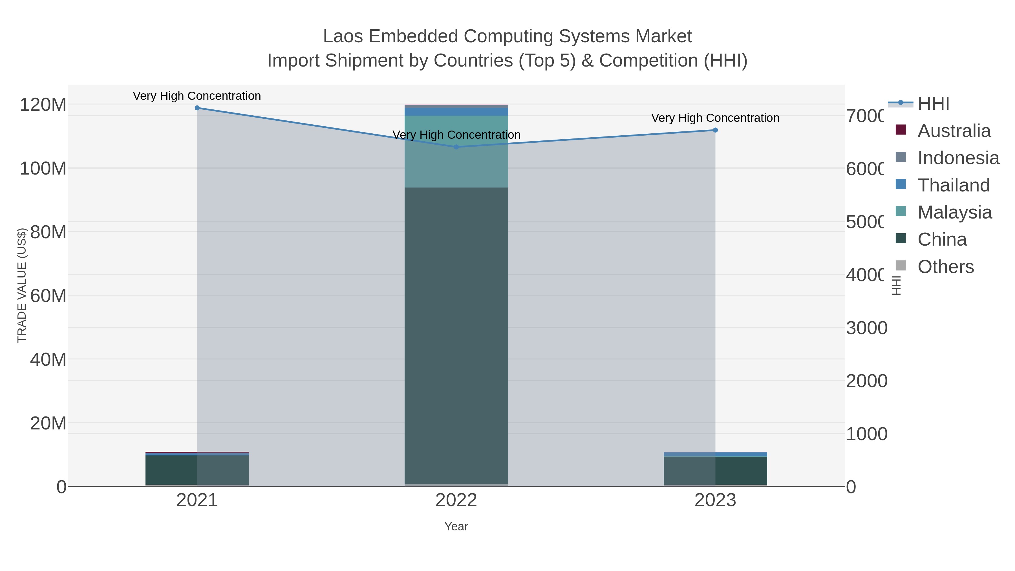Click the 2023 x-axis label
This screenshot has height=571, width=1015.
coord(716,501)
